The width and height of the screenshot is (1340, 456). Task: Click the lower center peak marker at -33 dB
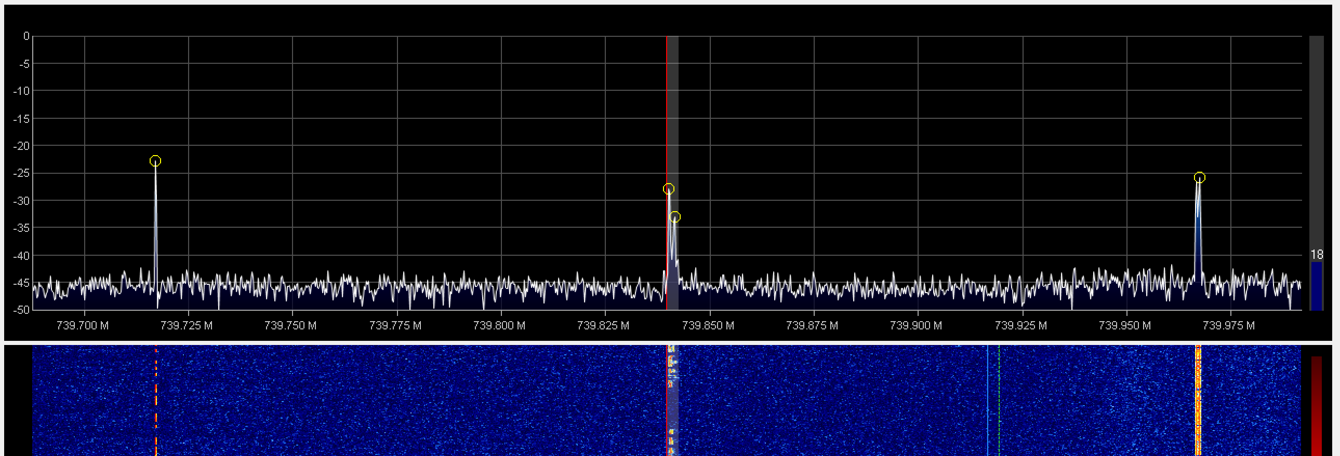click(675, 216)
